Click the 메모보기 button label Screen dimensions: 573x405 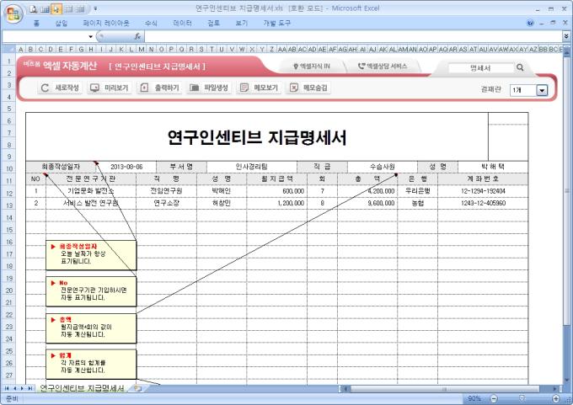point(266,88)
